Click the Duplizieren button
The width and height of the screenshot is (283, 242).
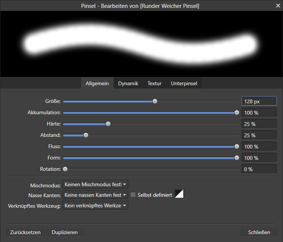pos(65,232)
